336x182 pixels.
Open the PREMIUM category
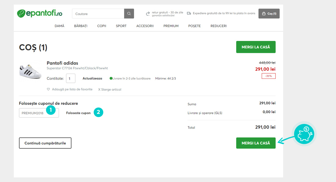pos(171,26)
